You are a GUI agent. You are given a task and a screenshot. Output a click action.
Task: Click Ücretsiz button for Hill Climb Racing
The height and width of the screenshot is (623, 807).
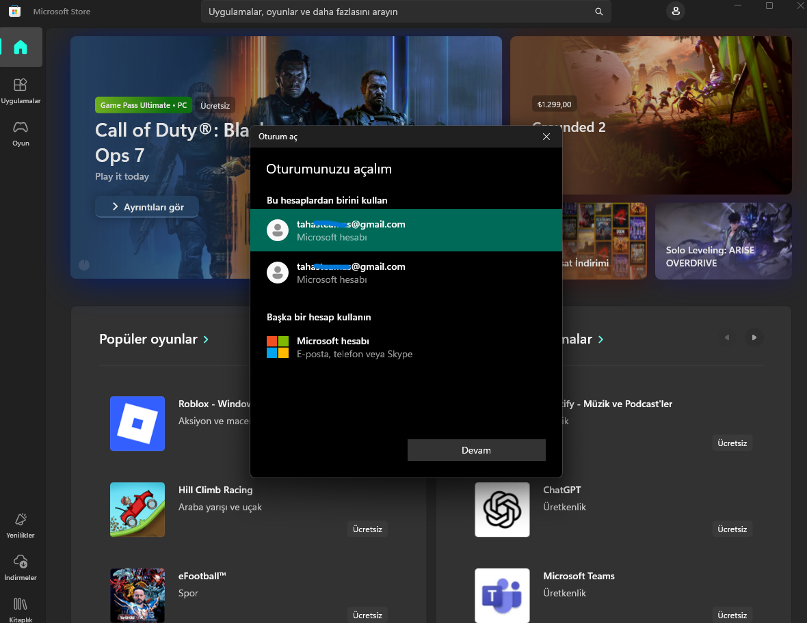click(367, 529)
